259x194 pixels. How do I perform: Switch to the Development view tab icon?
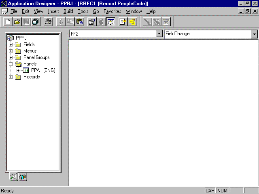click(14, 177)
